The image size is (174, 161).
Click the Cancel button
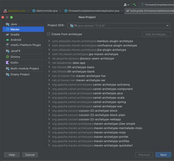click(30, 155)
